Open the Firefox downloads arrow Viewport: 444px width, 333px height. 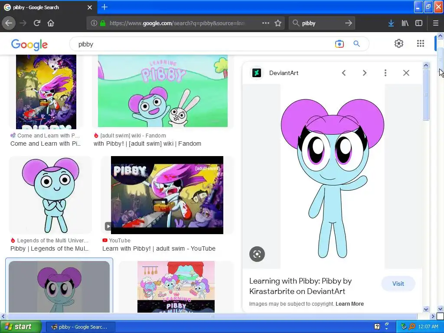click(x=391, y=23)
